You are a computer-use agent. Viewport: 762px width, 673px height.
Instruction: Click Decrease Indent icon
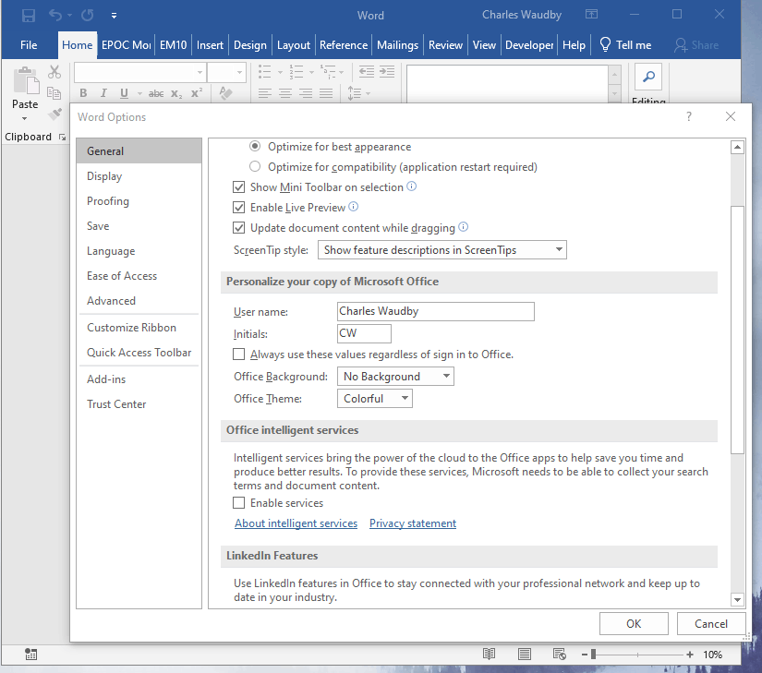[367, 72]
